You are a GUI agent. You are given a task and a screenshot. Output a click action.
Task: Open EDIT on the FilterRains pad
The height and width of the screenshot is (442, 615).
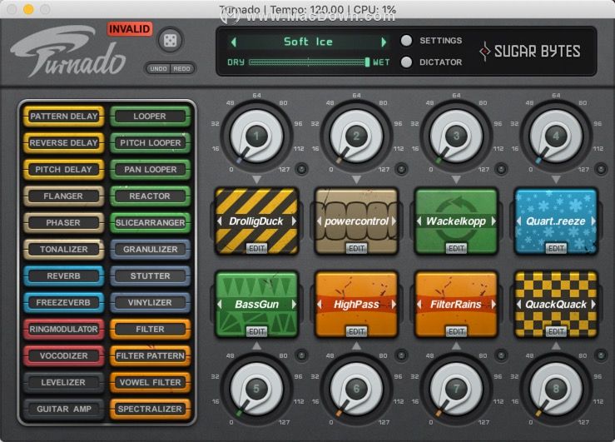456,332
